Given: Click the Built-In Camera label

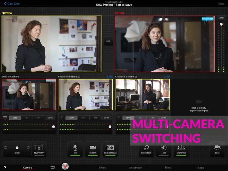Looking at the screenshot, I should 10,77.
